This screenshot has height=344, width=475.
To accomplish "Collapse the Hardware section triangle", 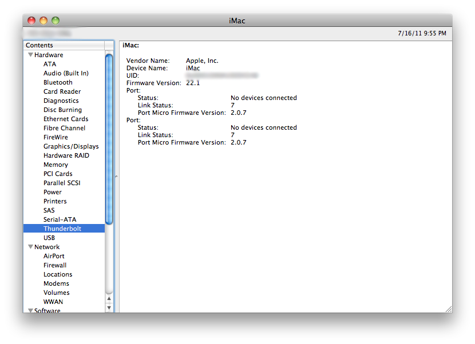I will (30, 55).
